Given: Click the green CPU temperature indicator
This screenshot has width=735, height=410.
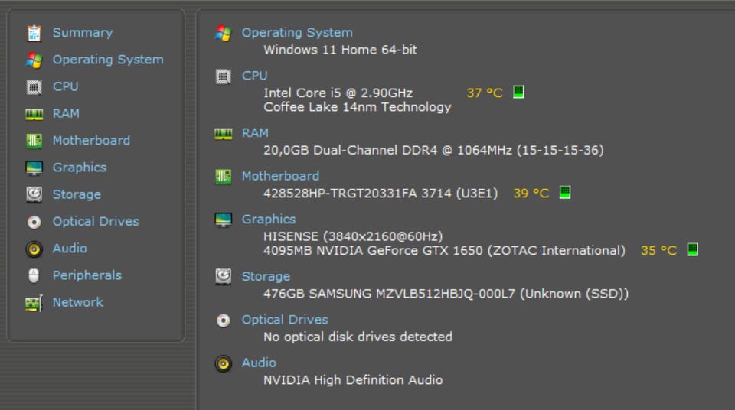Looking at the screenshot, I should (x=518, y=92).
